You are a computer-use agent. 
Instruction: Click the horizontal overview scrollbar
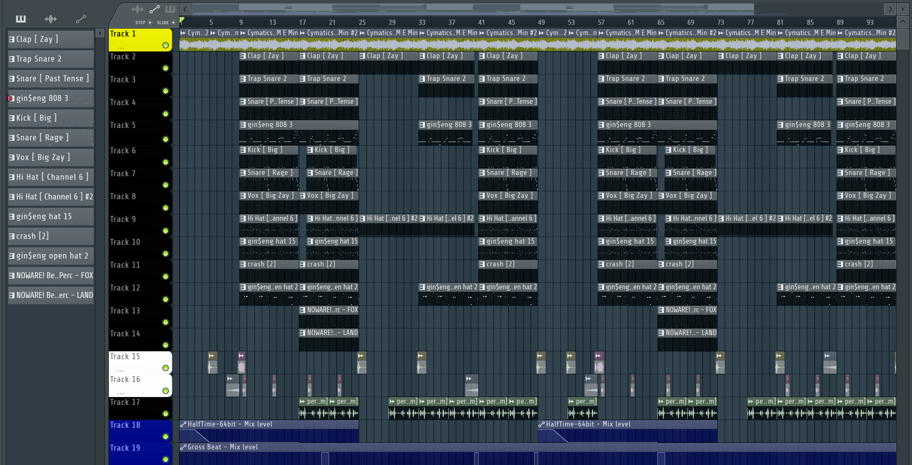473,9
